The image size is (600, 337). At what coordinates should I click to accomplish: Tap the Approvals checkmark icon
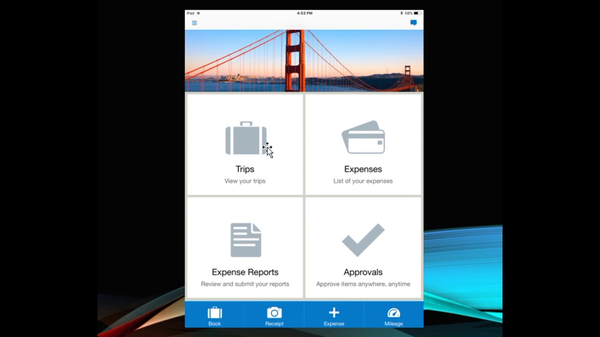click(363, 240)
